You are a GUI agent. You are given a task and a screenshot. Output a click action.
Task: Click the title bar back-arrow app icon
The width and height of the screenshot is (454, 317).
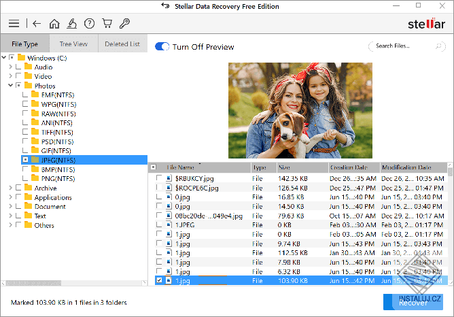(165, 5)
